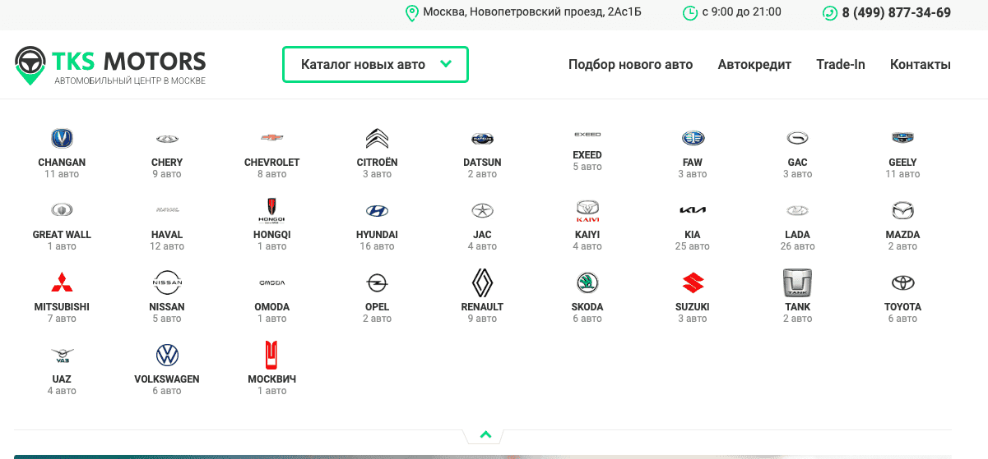Select the Changan brand logo
This screenshot has width=988, height=459.
pyautogui.click(x=62, y=138)
